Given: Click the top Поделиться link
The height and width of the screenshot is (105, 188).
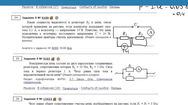Looking at the screenshot, I should [x=69, y=7].
